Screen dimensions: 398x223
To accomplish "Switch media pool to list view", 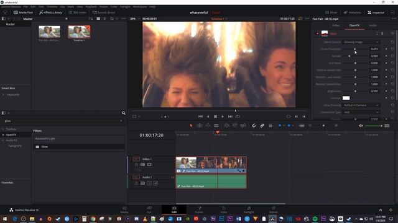I will point(104,19).
